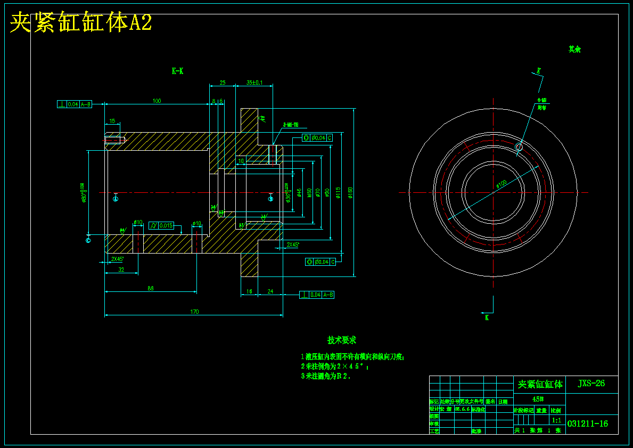Viewport: 633px width, 448px height.
Task: Select the 'ø45' diameter dimension
Action: point(299,192)
